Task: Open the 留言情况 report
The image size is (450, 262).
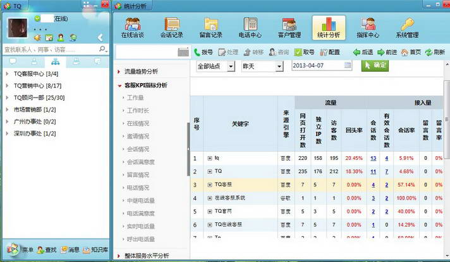Action: 138,174
